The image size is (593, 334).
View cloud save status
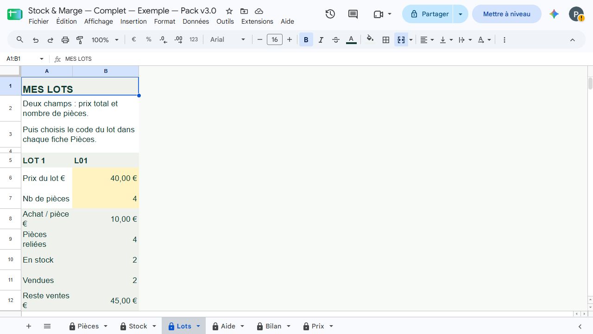[x=259, y=11]
